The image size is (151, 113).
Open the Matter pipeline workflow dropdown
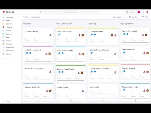click(37, 17)
